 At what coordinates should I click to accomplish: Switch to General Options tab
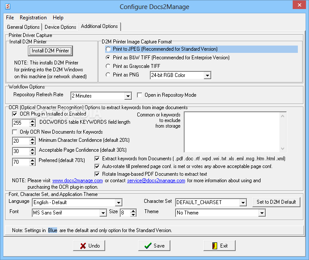tap(23, 27)
